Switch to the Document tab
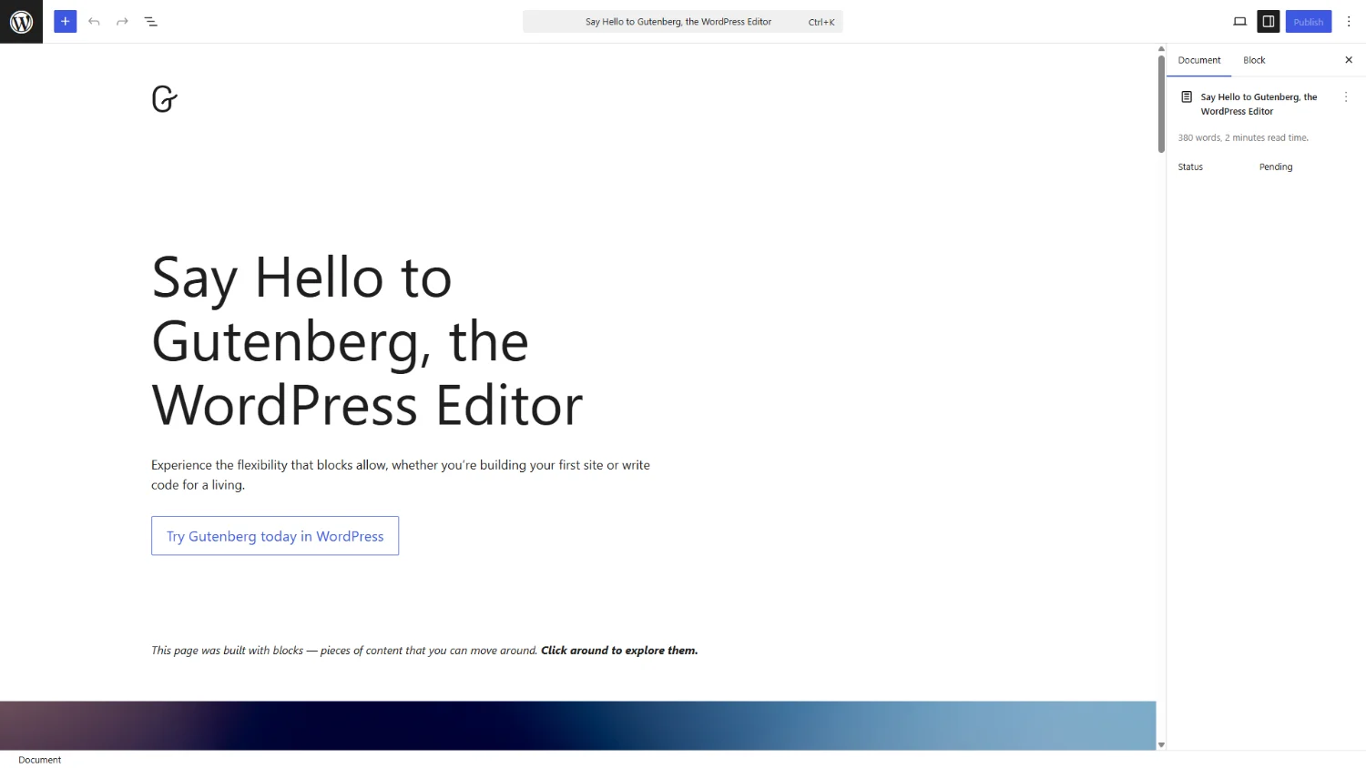Image resolution: width=1366 pixels, height=768 pixels. click(x=1199, y=60)
